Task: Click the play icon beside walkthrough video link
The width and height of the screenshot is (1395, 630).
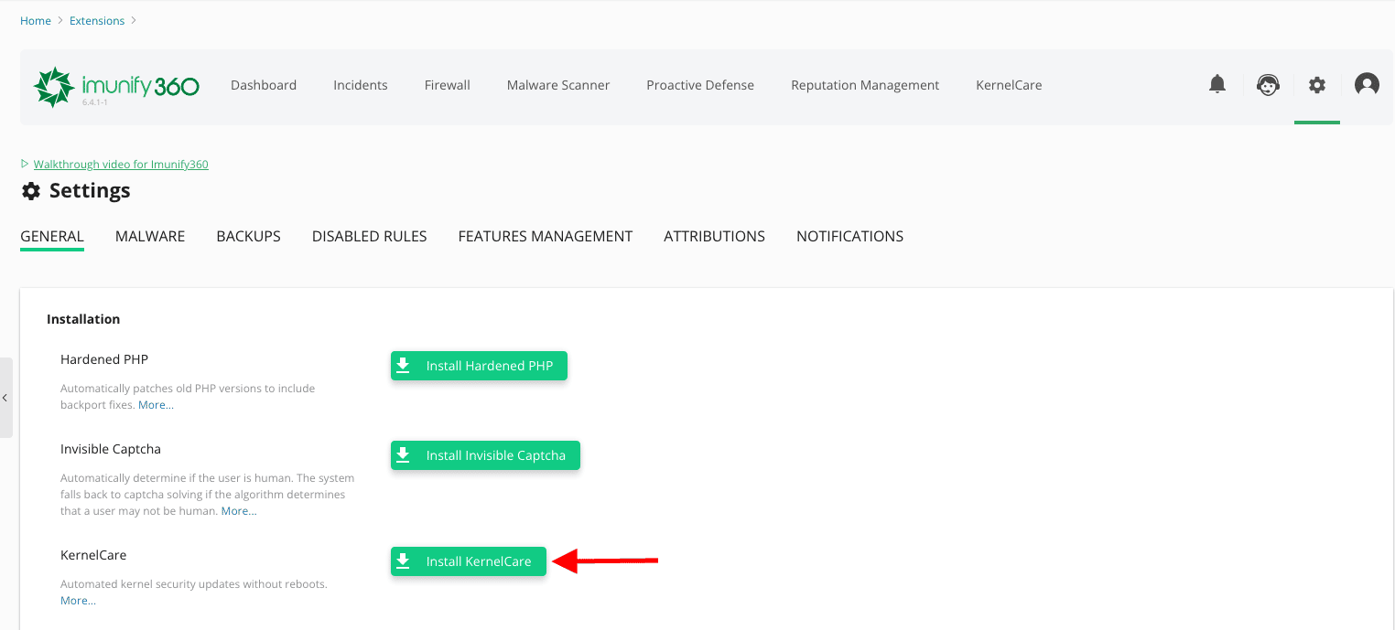Action: point(26,165)
